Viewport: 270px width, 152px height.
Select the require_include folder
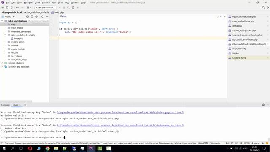tap(18, 49)
